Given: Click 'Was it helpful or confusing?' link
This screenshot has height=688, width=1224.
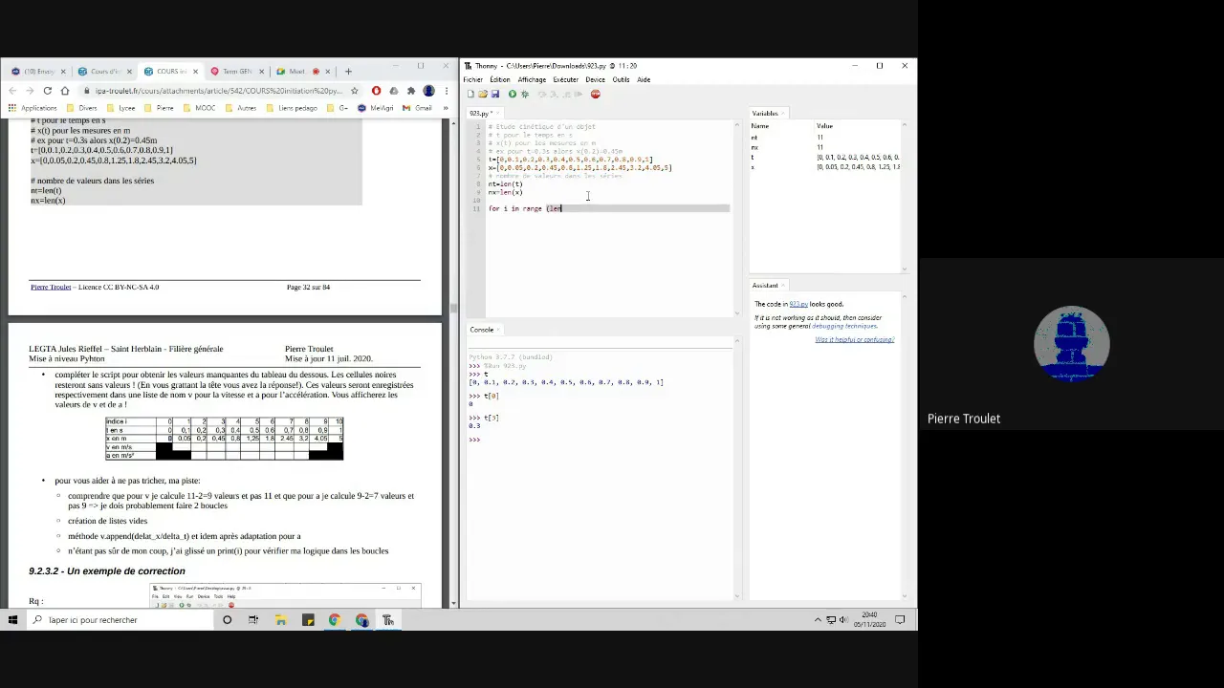Looking at the screenshot, I should (854, 339).
